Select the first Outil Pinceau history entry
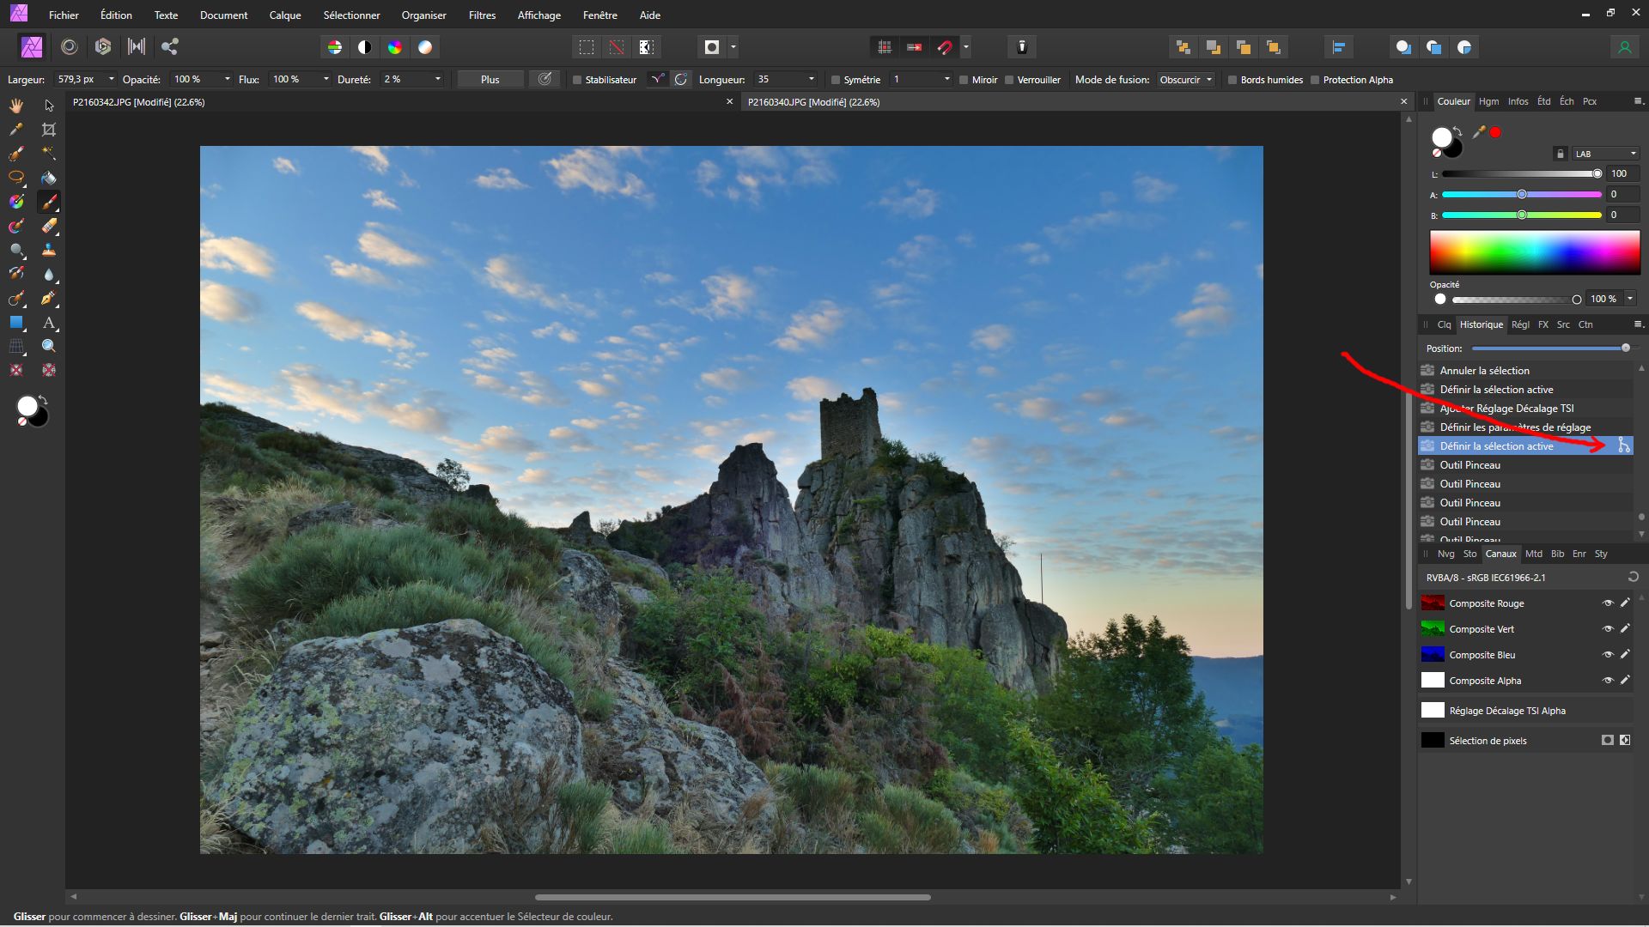The width and height of the screenshot is (1649, 927). (1469, 465)
